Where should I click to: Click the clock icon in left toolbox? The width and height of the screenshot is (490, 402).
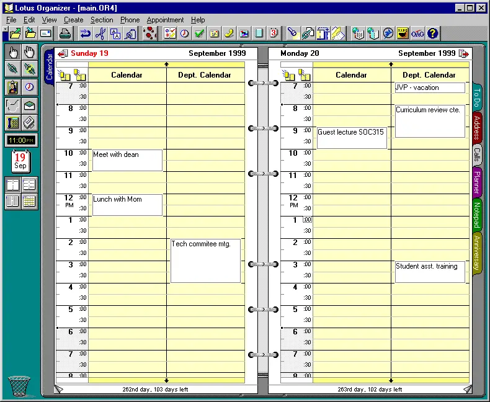coord(29,87)
